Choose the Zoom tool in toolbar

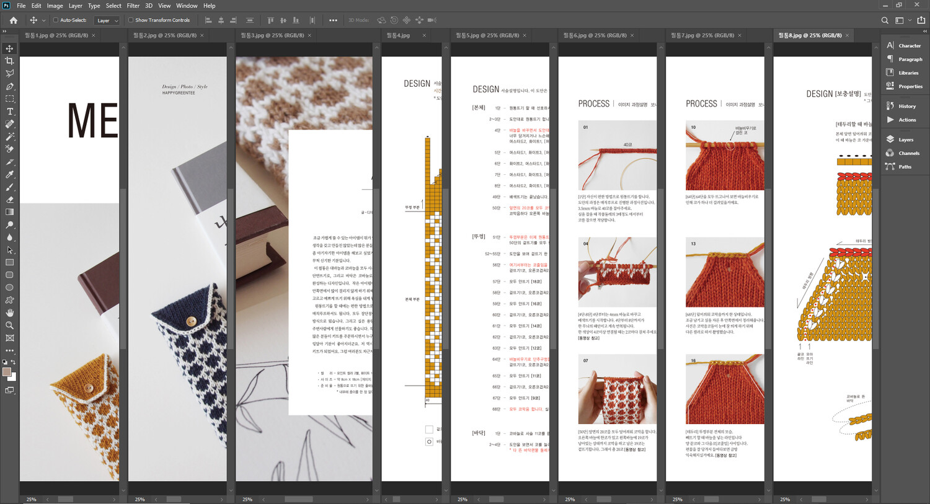(9, 325)
